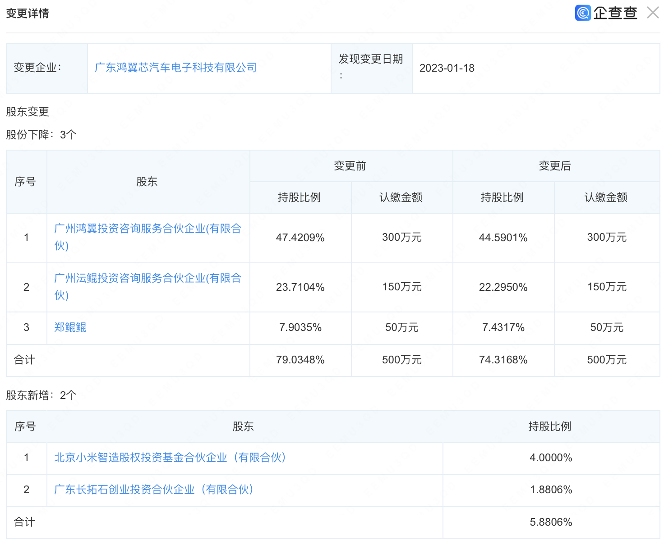Click the 股东新增：2个 label

[x=41, y=395]
